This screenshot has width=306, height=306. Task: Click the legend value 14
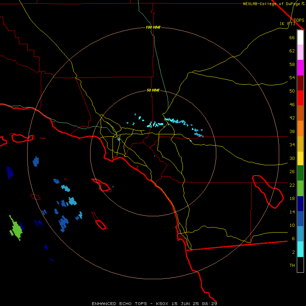click(292, 212)
